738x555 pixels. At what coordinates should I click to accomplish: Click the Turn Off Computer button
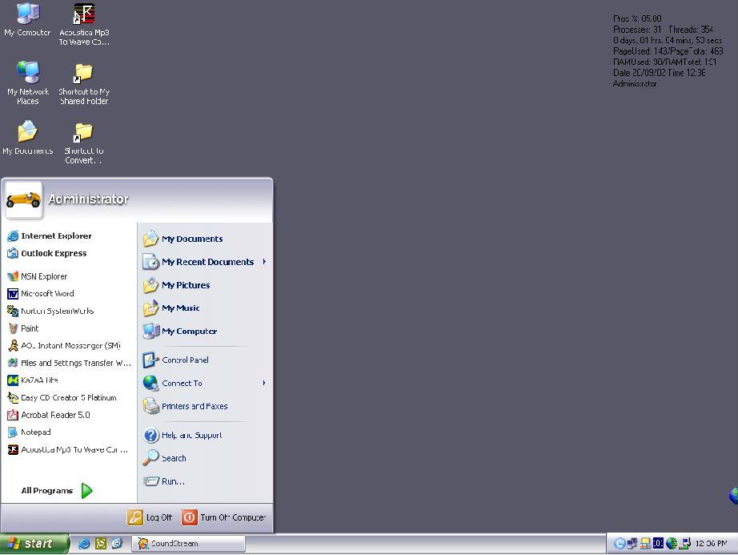pos(223,517)
